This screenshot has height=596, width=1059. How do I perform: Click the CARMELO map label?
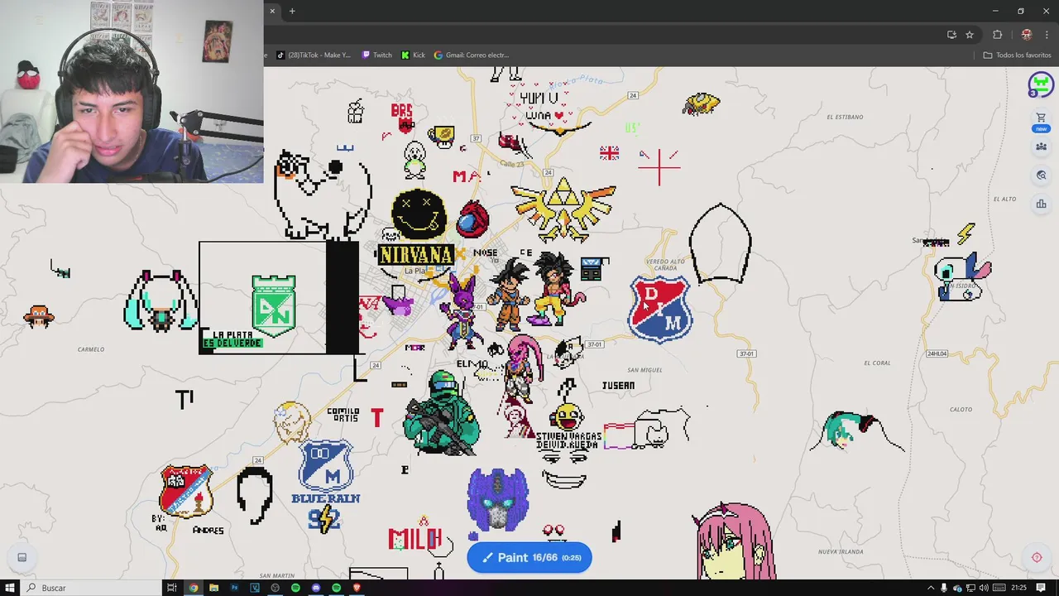(x=91, y=349)
